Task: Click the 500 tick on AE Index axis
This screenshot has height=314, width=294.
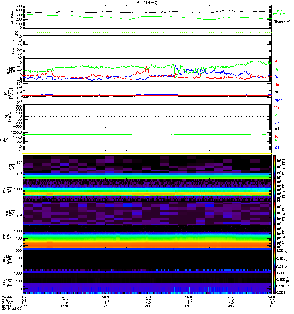Action: [x=19, y=6]
